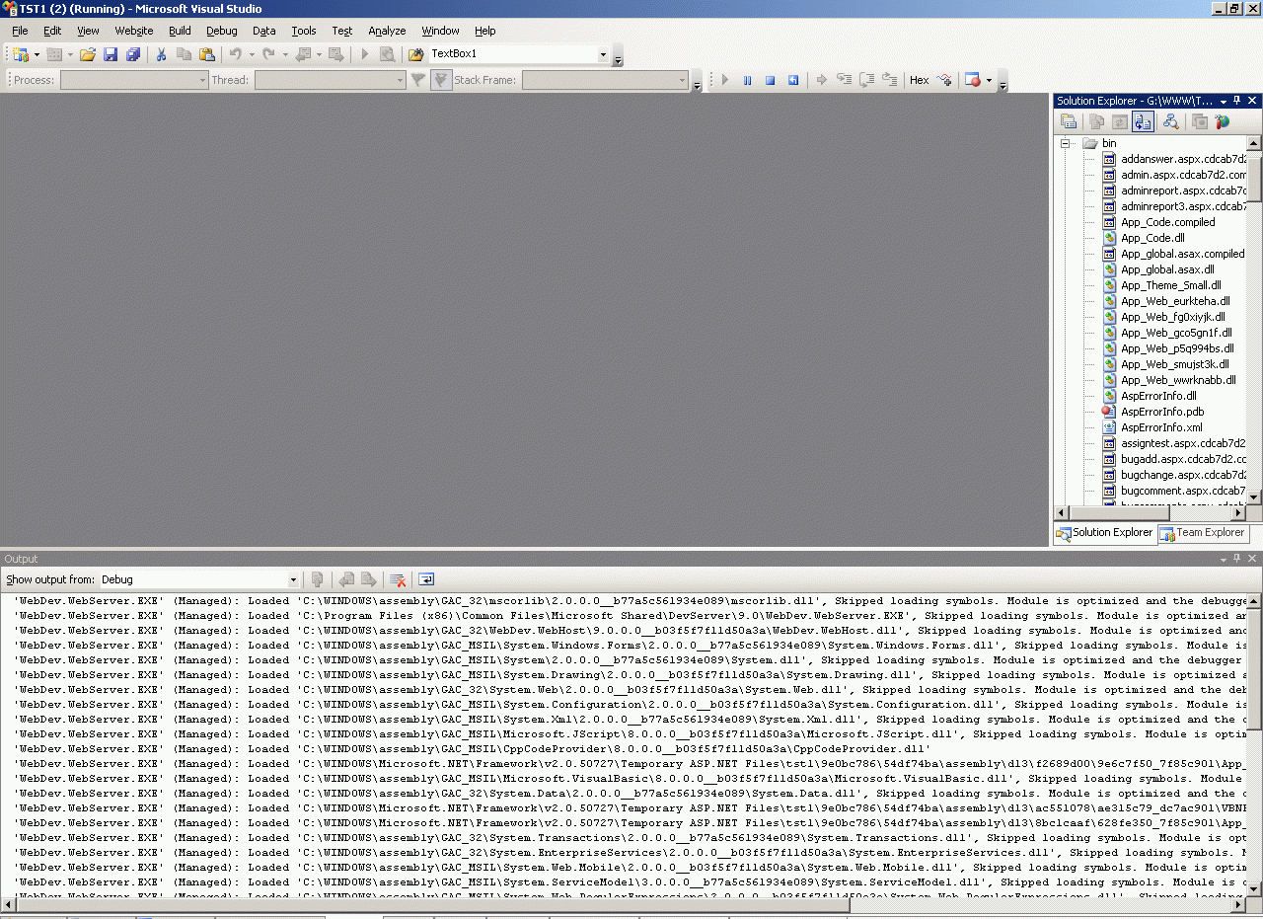The image size is (1263, 919).
Task: Open the Debug menu
Action: [222, 31]
